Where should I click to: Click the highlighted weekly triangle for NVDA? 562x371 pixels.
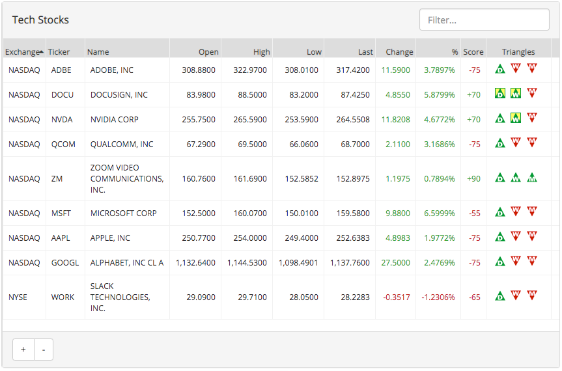coord(515,118)
